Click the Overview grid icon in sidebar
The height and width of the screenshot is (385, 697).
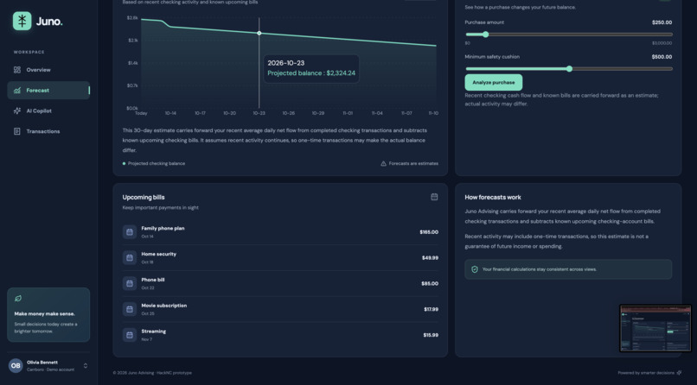[17, 70]
